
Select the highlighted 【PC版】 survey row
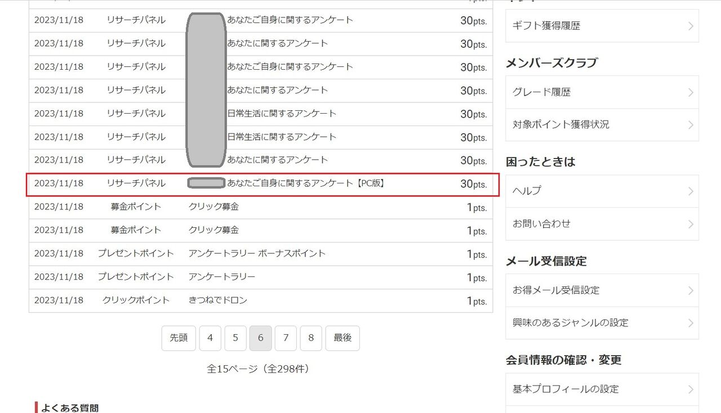point(262,185)
